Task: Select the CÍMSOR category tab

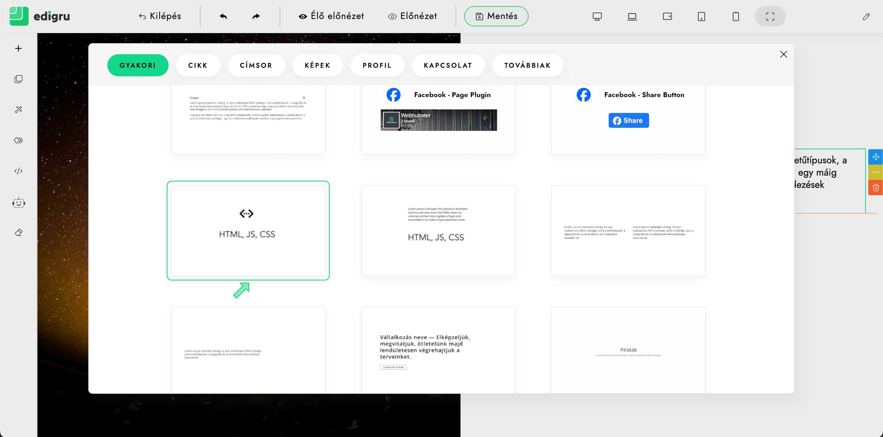Action: pyautogui.click(x=256, y=66)
